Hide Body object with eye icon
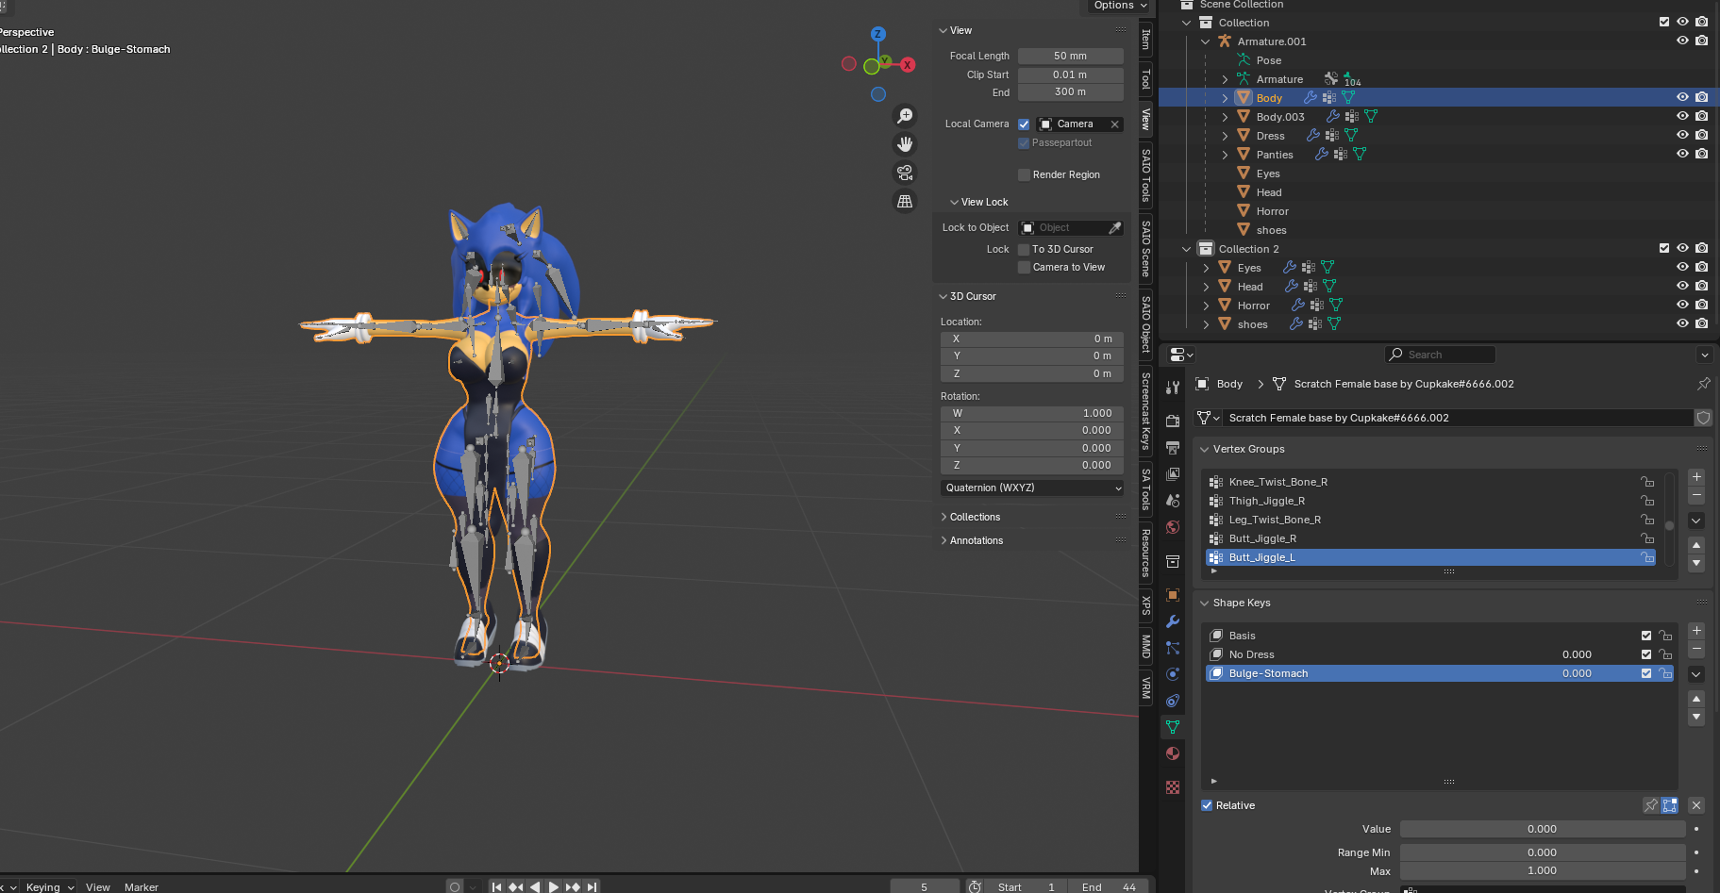 (1682, 97)
